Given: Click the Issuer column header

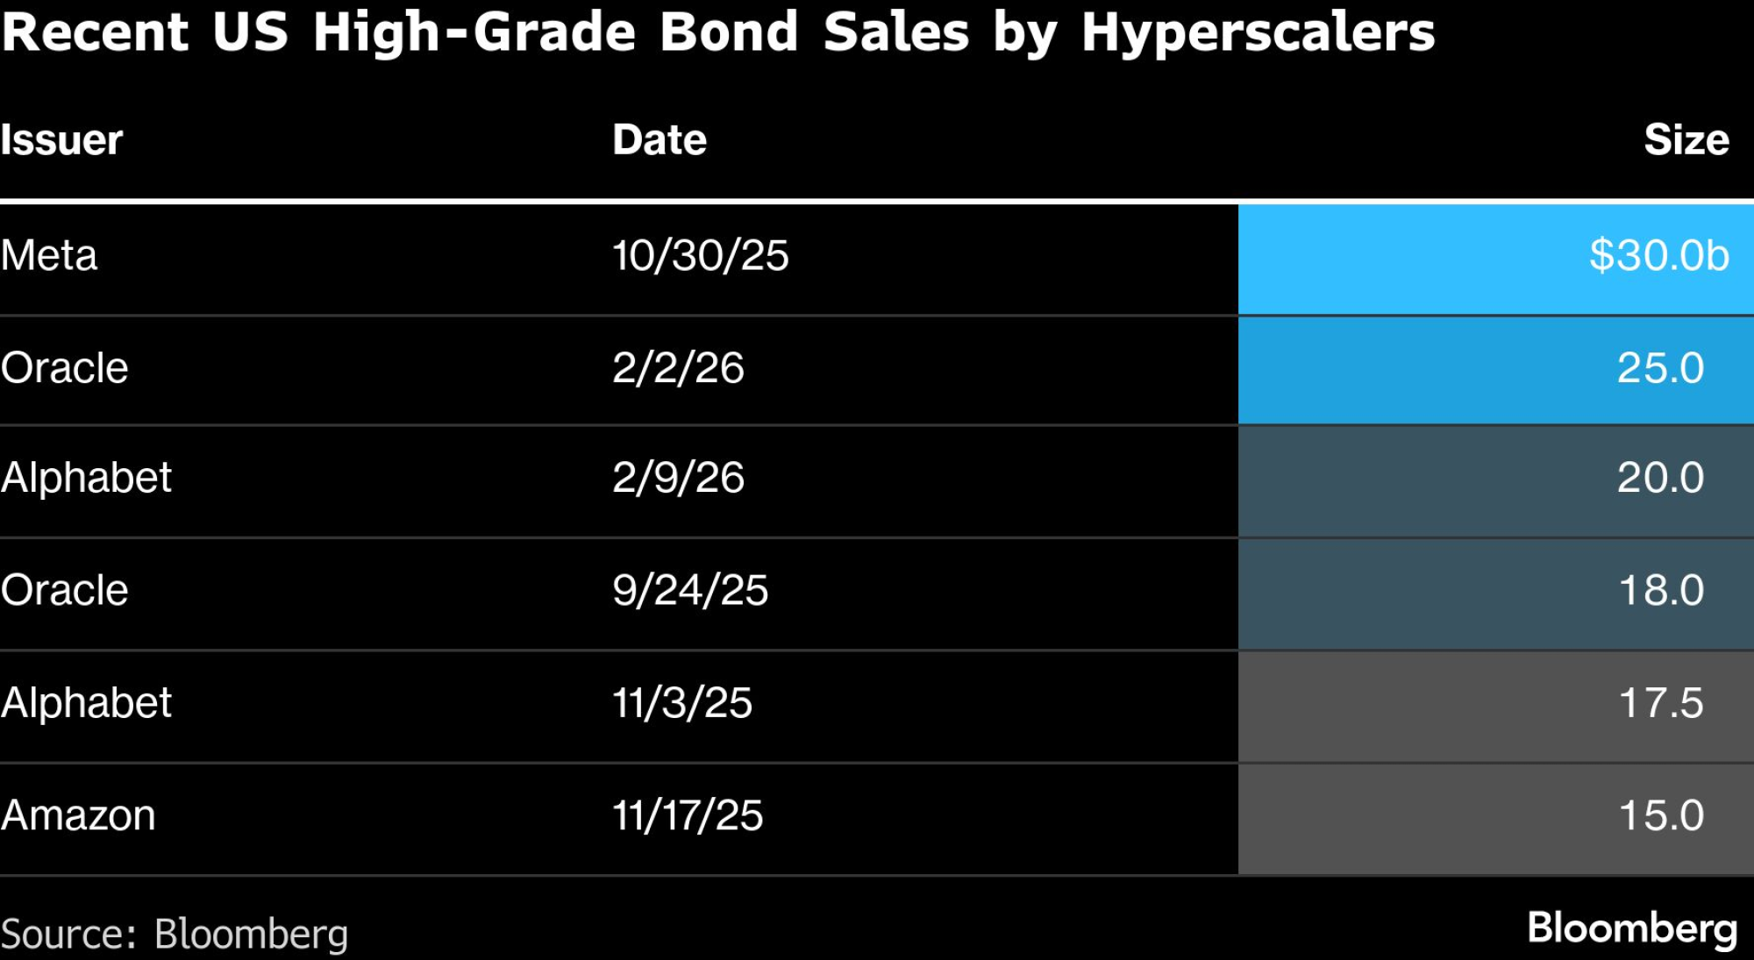Looking at the screenshot, I should tap(61, 140).
